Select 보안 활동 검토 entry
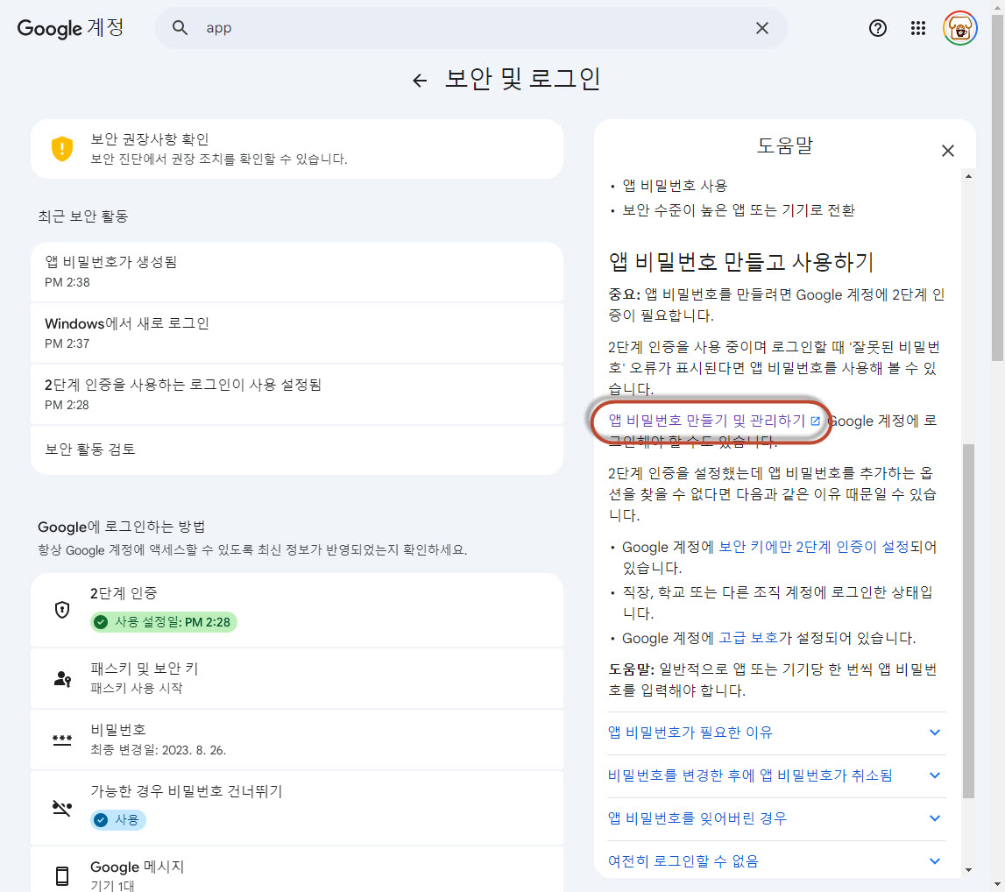 [x=296, y=450]
